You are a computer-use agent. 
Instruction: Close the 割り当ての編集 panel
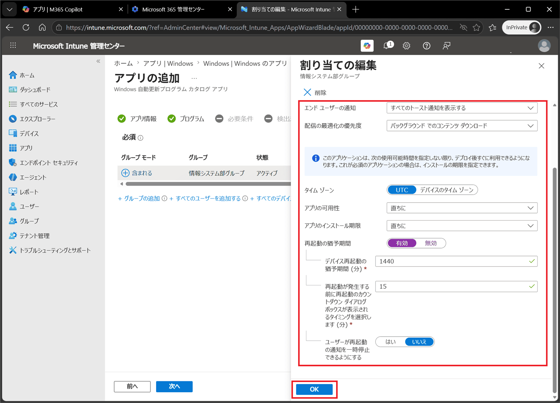541,66
